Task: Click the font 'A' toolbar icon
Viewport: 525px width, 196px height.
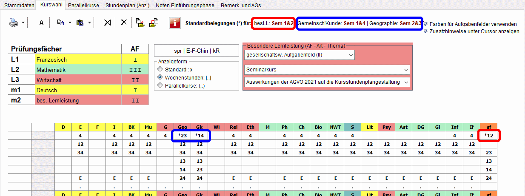Action: coord(41,23)
